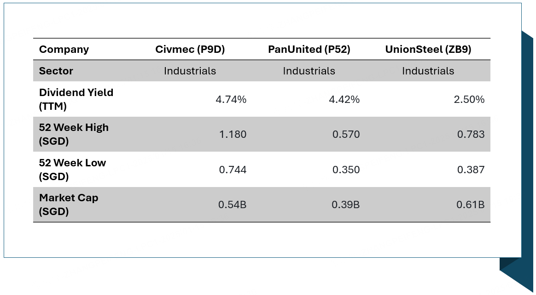Click Civmec's Industrials sector cell
This screenshot has height=295, width=536.
[190, 71]
